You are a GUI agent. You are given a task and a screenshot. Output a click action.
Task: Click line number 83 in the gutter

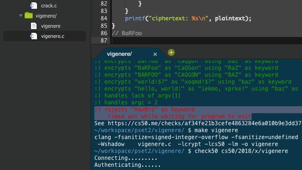(104, 11)
